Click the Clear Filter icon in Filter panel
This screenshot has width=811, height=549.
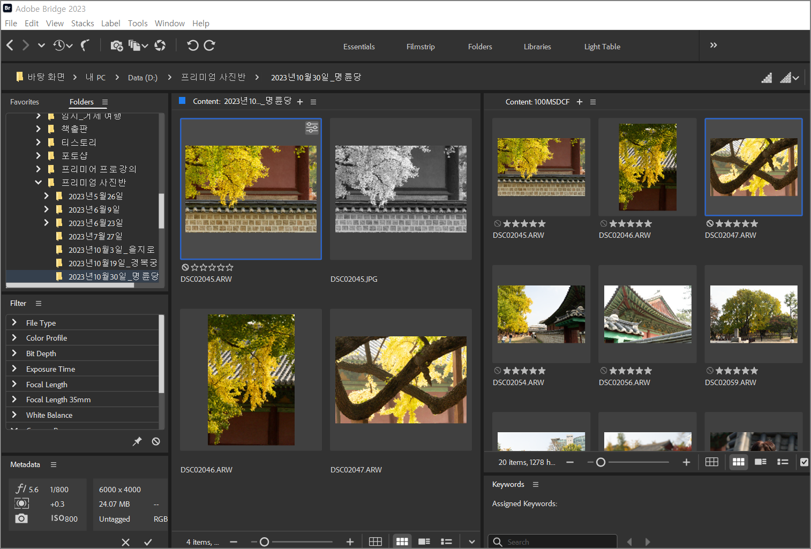click(156, 441)
